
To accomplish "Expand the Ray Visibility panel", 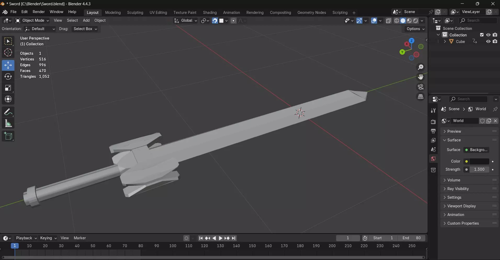I will 470,189.
